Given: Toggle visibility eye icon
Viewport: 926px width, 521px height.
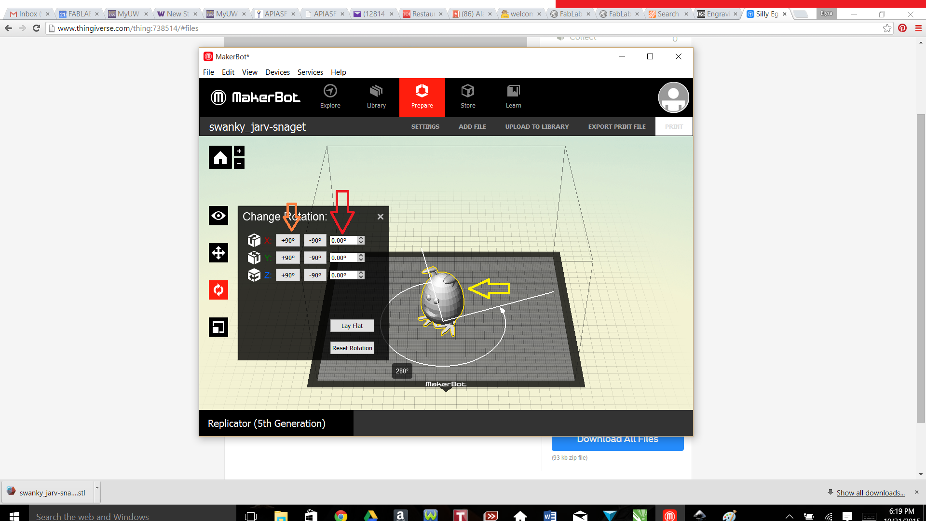Looking at the screenshot, I should [219, 215].
